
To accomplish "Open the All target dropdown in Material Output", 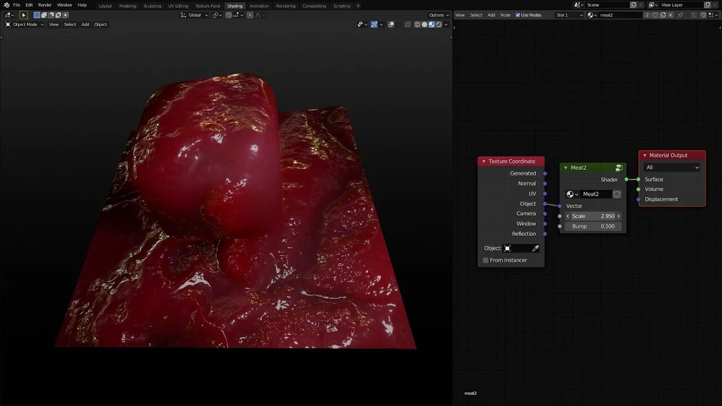I will pyautogui.click(x=672, y=167).
